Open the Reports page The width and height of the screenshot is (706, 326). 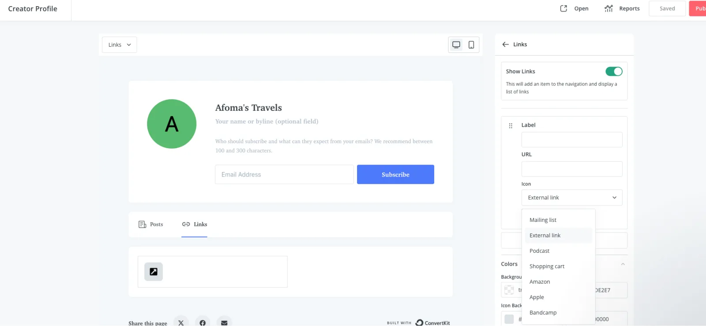click(x=622, y=8)
